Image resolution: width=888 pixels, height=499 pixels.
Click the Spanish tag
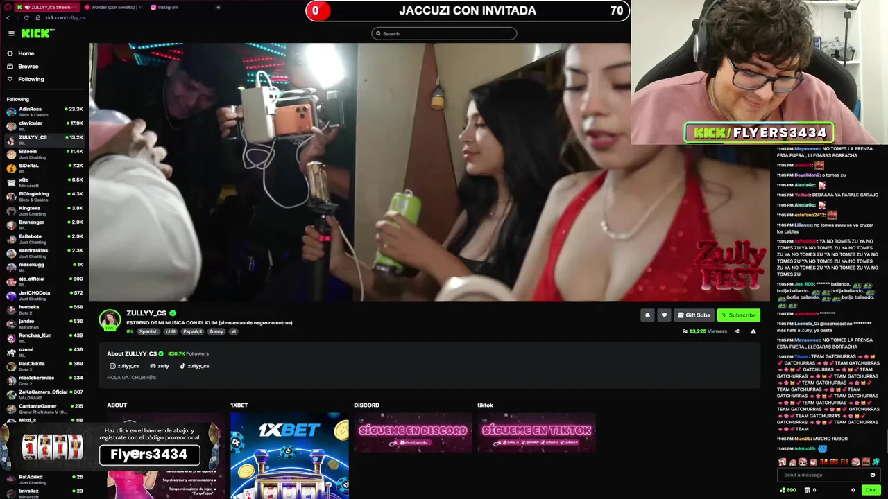[148, 331]
